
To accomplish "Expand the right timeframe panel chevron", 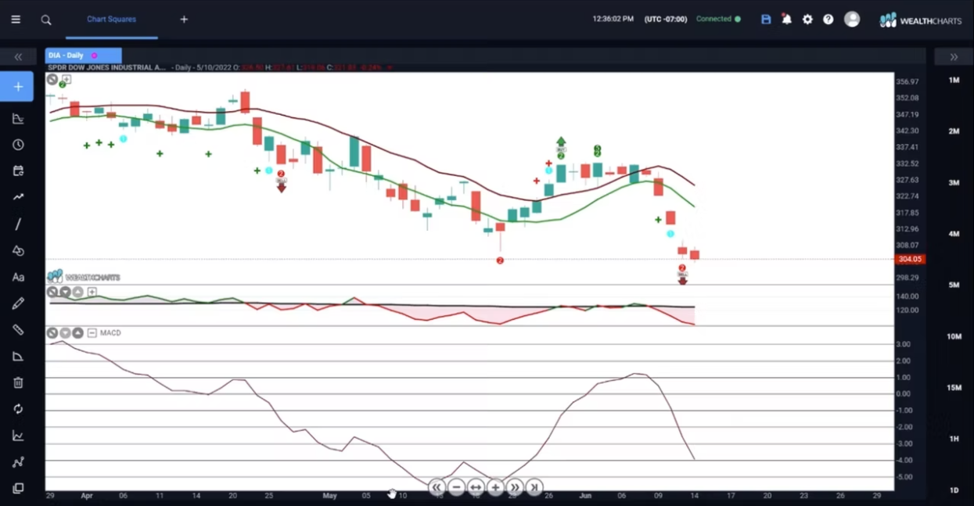I will pyautogui.click(x=954, y=57).
